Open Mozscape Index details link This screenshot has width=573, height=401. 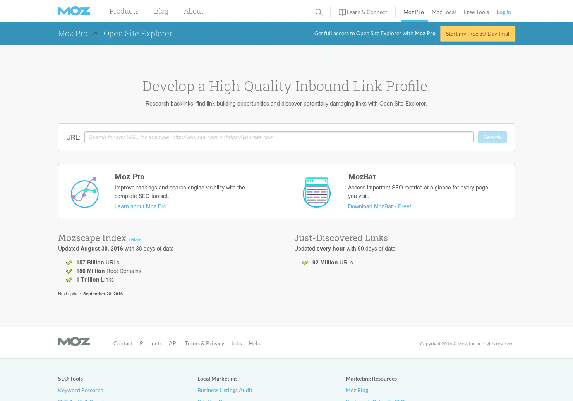point(135,240)
